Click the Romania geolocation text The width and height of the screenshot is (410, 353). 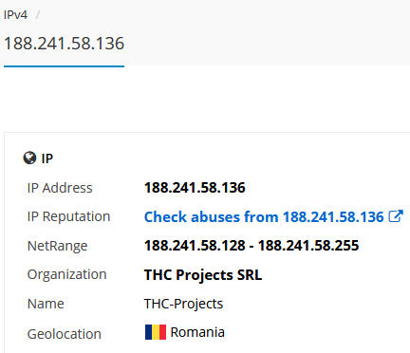pos(197,332)
